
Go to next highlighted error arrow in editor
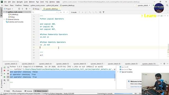(x=168, y=16)
